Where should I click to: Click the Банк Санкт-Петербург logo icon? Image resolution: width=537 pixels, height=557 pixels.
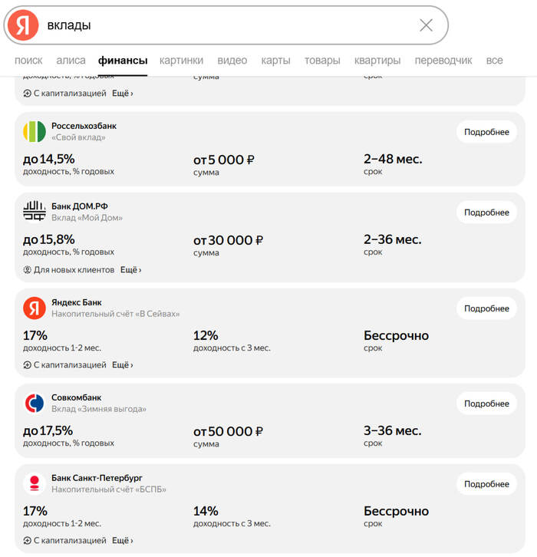pyautogui.click(x=35, y=483)
